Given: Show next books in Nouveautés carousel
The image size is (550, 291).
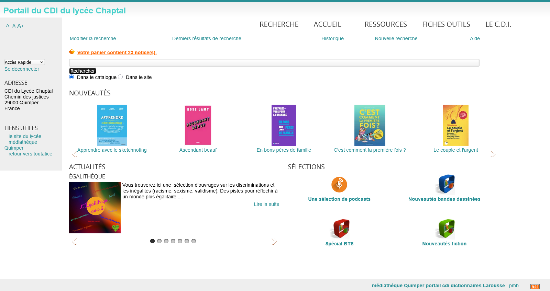Looking at the screenshot, I should tap(493, 154).
